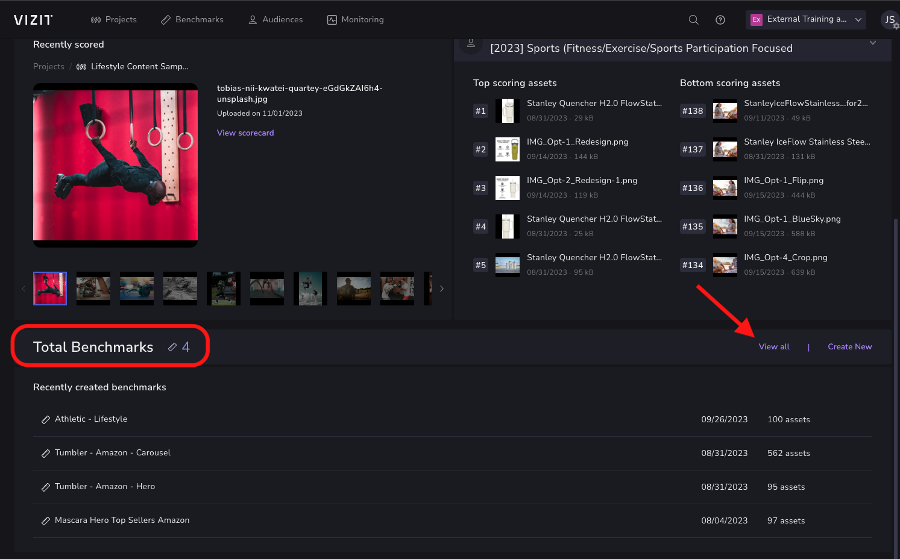This screenshot has height=559, width=900.
Task: Click the pencil icon beside Total Benchmarks
Action: pos(172,347)
